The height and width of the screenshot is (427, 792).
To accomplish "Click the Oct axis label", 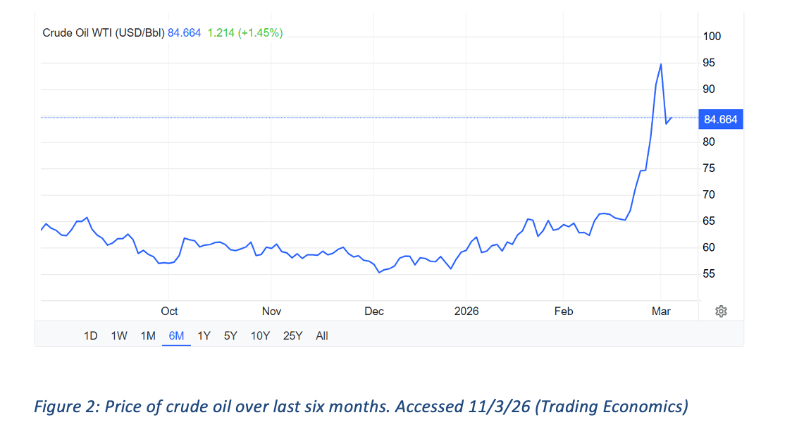I will click(x=169, y=311).
